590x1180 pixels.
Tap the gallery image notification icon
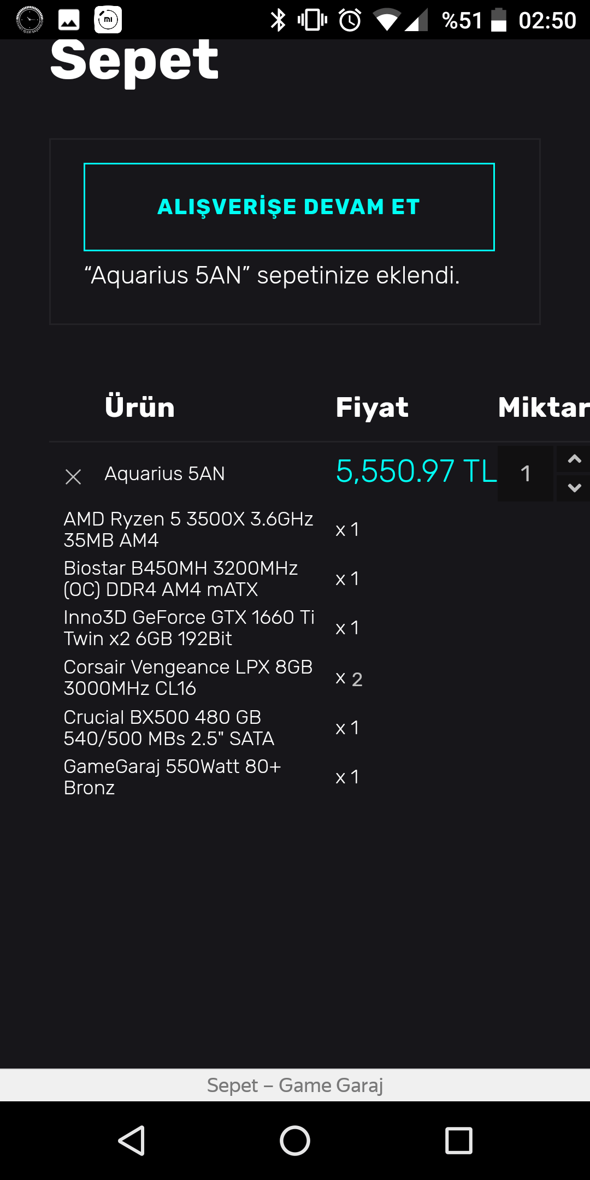click(69, 20)
